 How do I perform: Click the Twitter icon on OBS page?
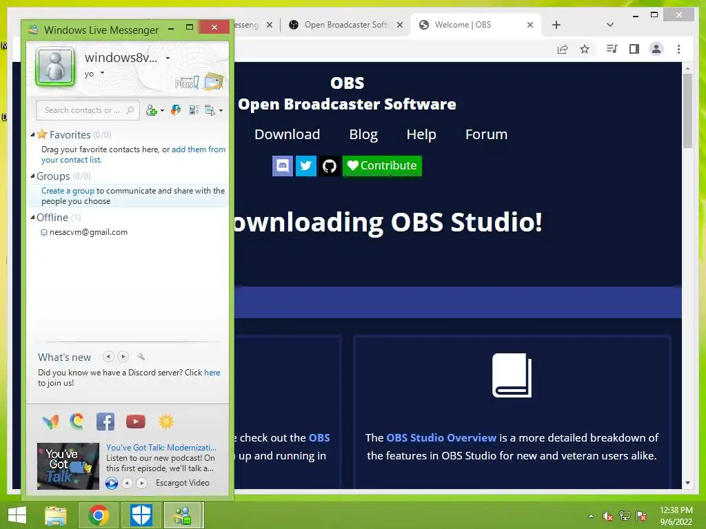pos(306,166)
